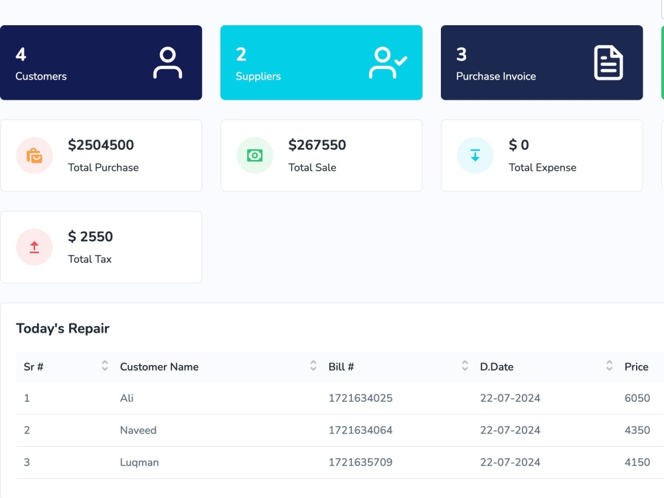The image size is (664, 498).
Task: Open the Purchase Invoice card
Action: point(542,62)
